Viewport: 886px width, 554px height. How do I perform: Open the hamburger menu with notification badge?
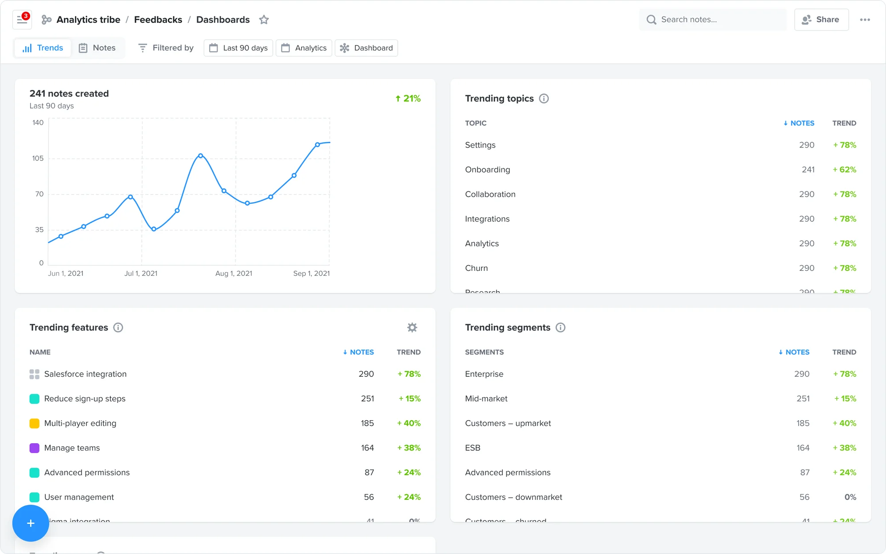click(x=22, y=20)
